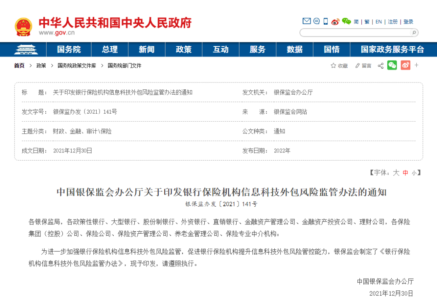The height and width of the screenshot is (298, 437).
Task: Open the mobile phone client icon
Action: 325,21
